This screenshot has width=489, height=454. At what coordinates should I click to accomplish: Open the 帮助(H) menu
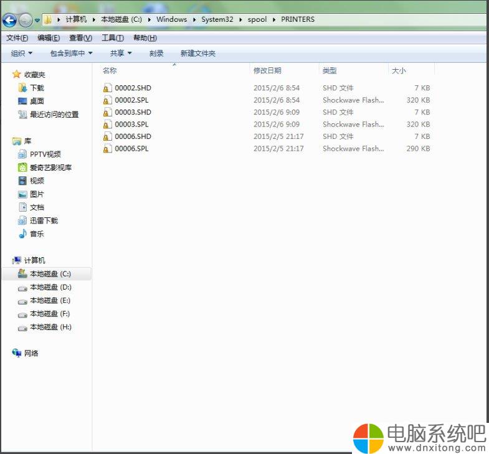[x=145, y=38]
